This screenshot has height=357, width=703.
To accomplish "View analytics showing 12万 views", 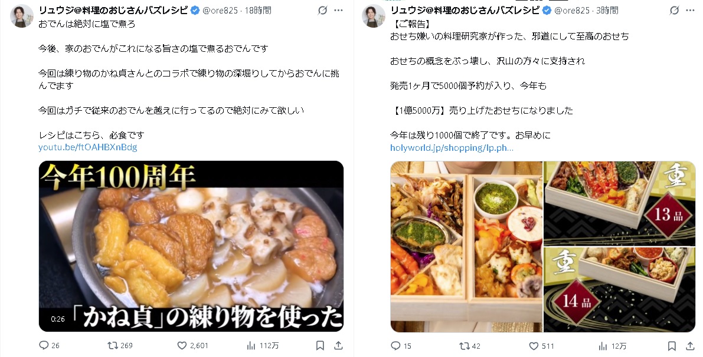I will coord(613,346).
